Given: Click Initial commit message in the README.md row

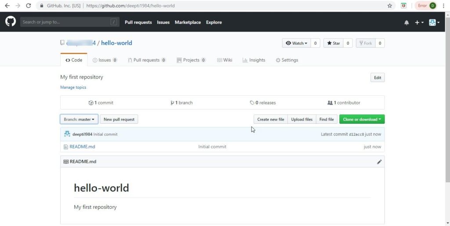Looking at the screenshot, I should [212, 147].
